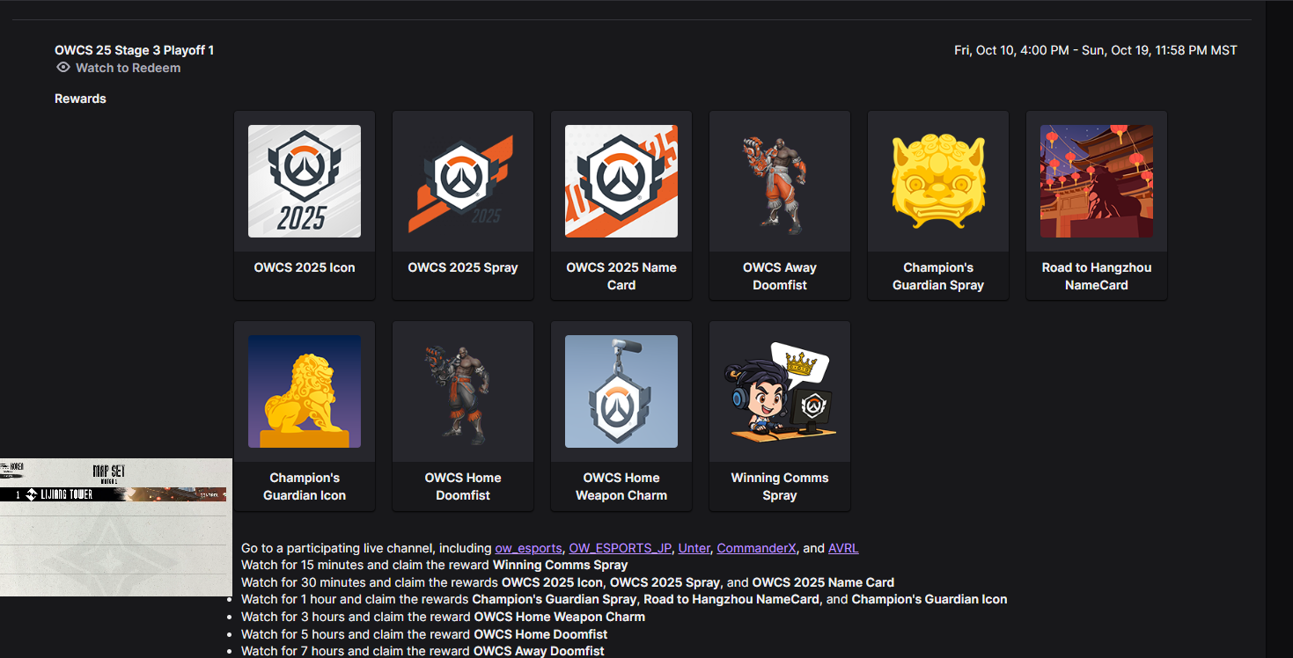
Task: Click the 'Watch for 7 hours' instruction line
Action: pos(422,651)
